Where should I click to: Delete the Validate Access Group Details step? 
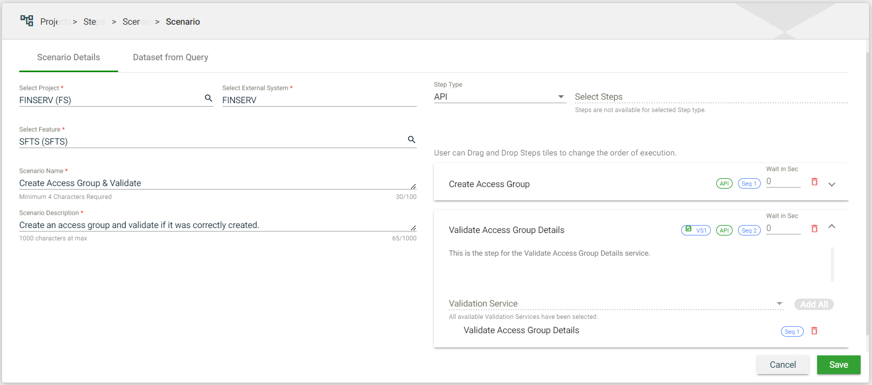(x=814, y=229)
